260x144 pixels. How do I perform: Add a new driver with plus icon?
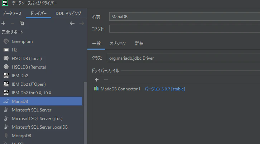(3, 23)
